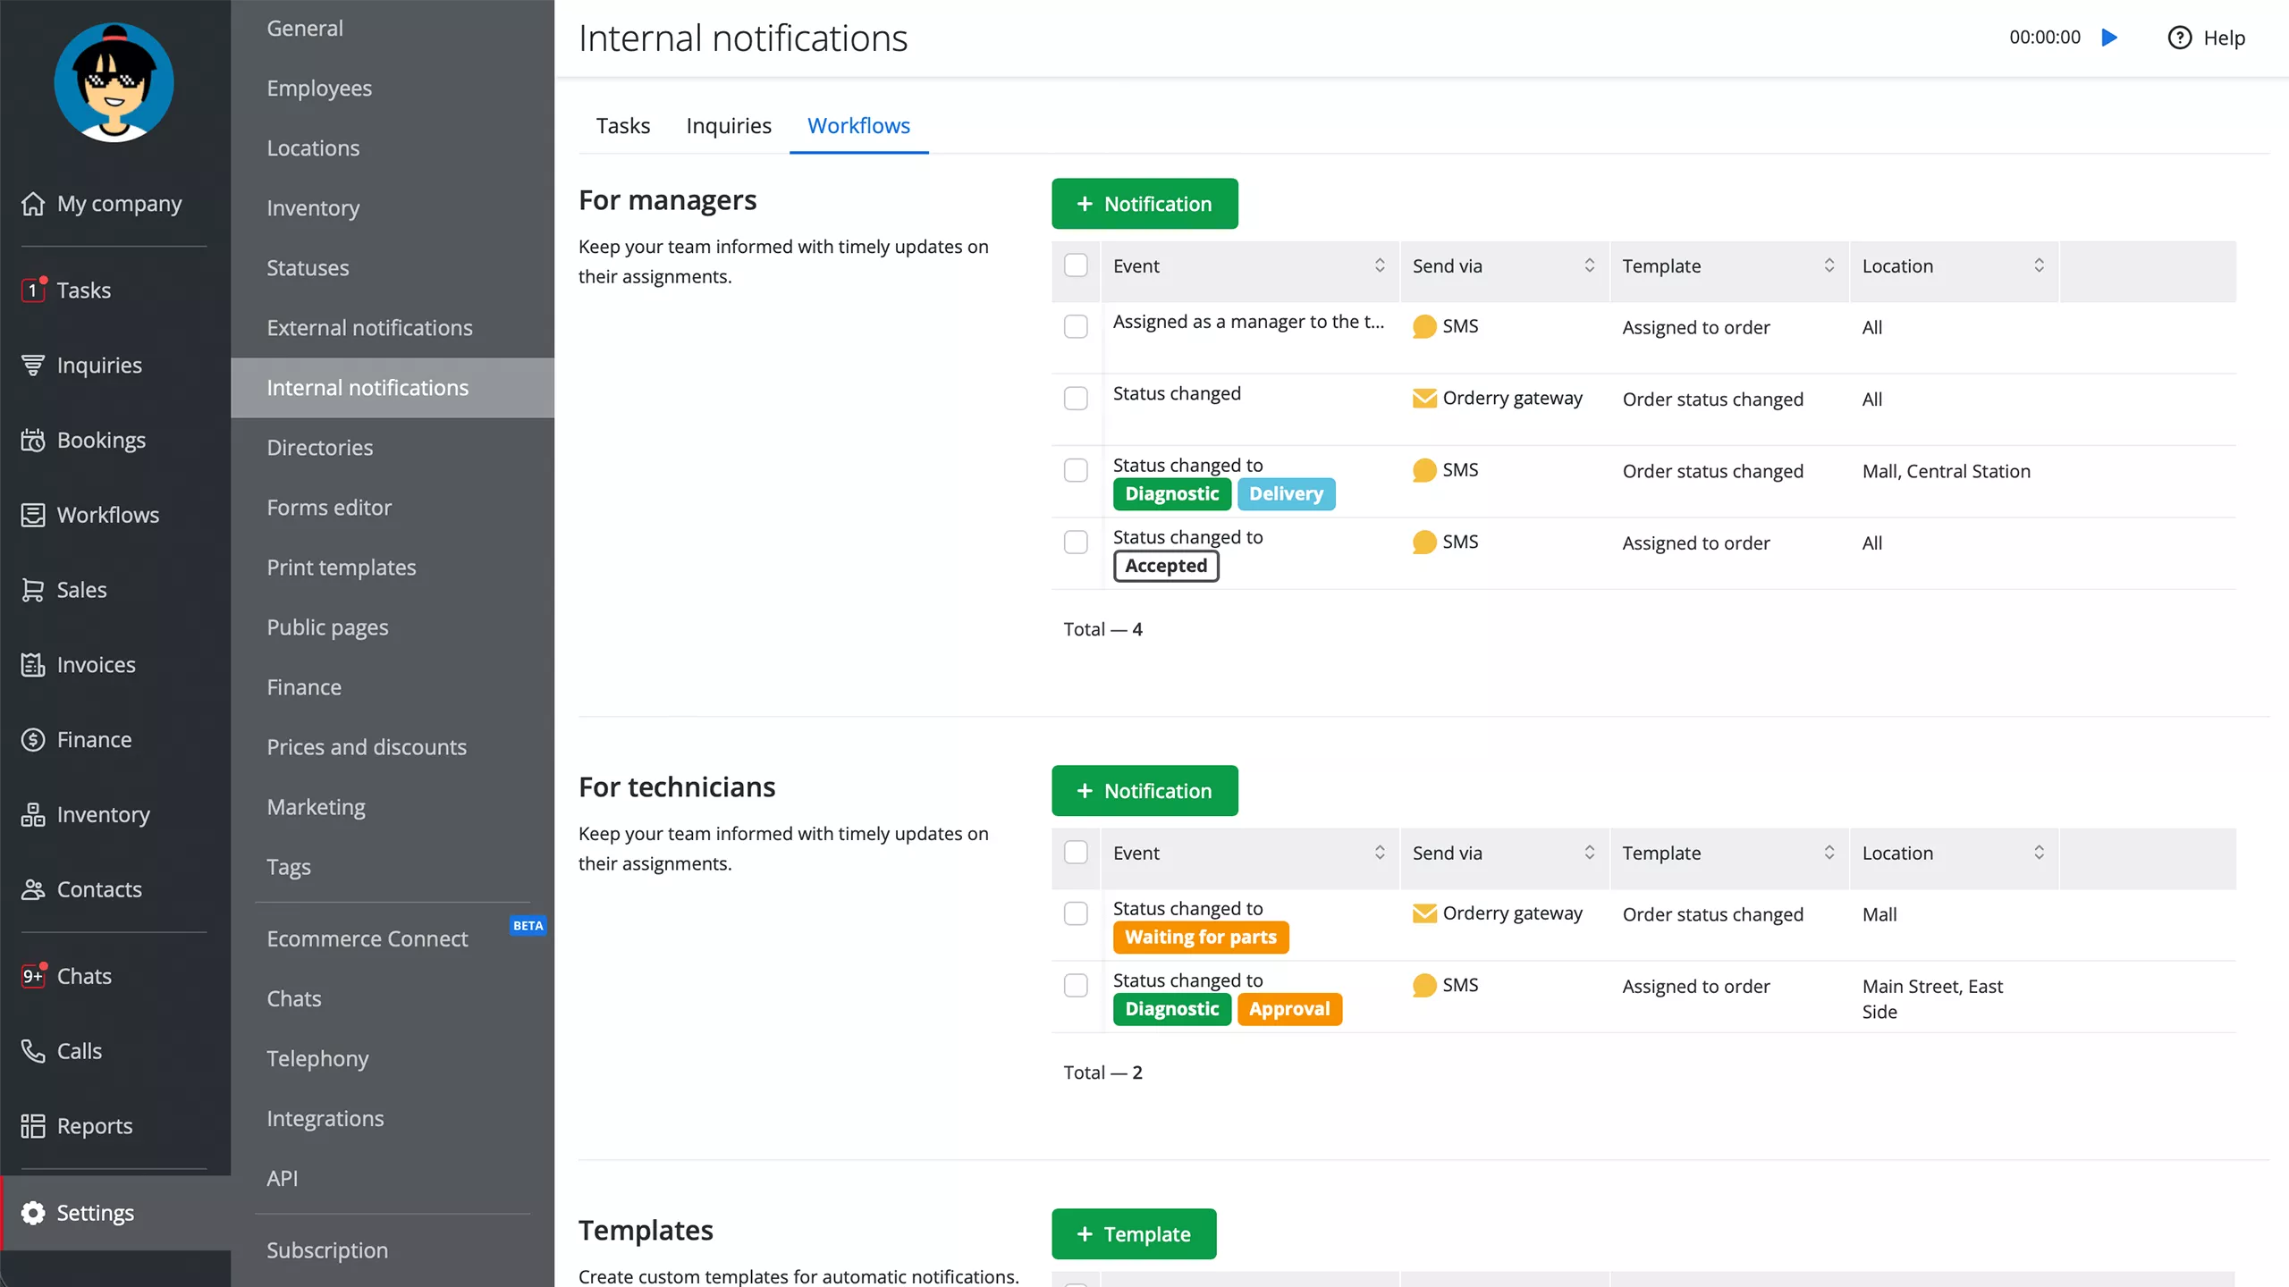Click the Chats icon with 9+ badge
This screenshot has width=2289, height=1287.
tap(33, 976)
